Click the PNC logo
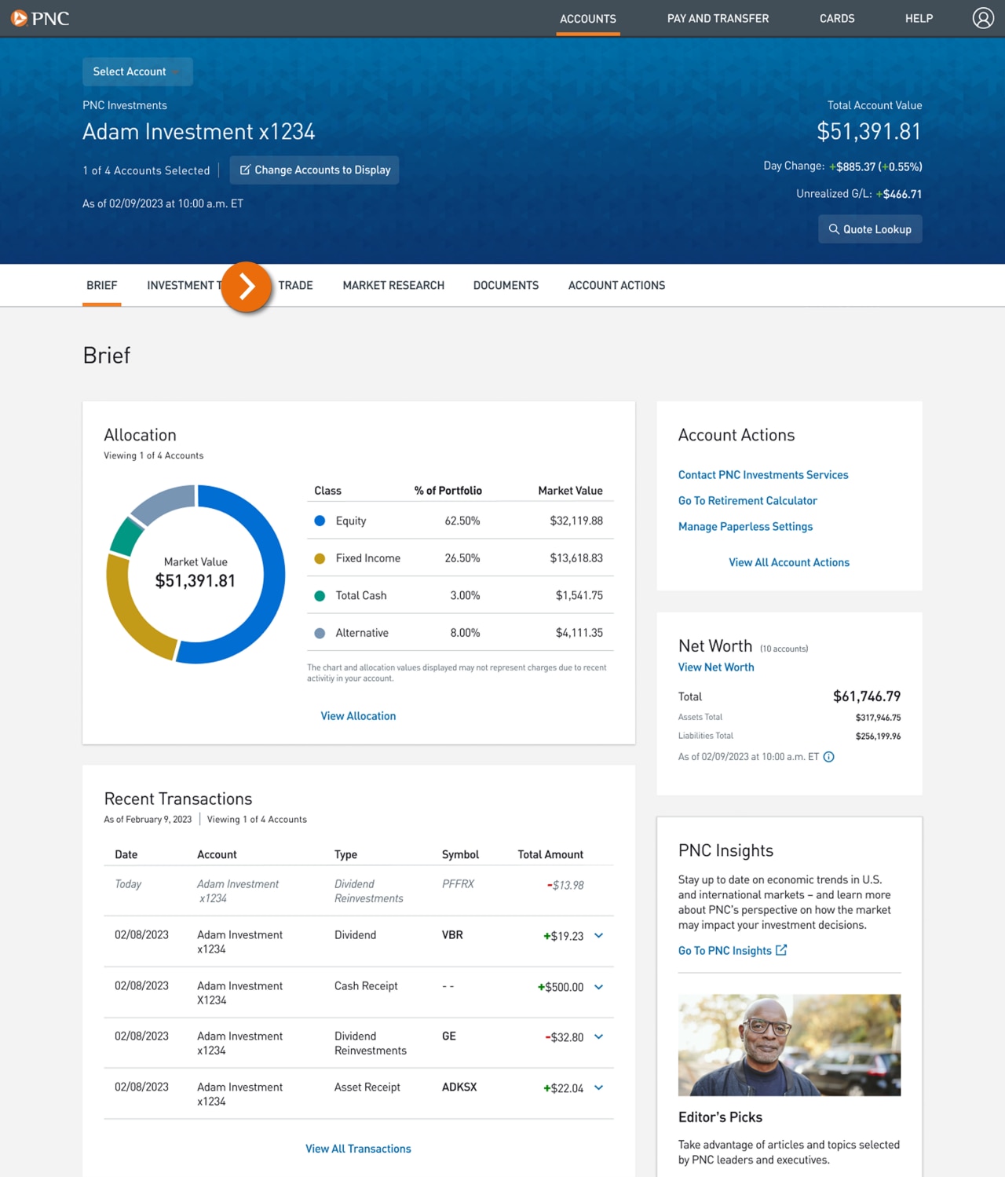The height and width of the screenshot is (1177, 1005). coord(41,18)
